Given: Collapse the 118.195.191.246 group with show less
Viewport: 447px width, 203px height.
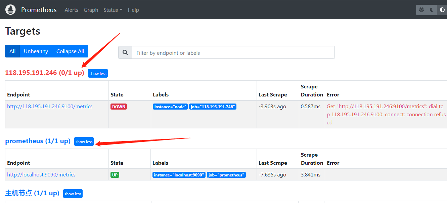Looking at the screenshot, I should pos(98,73).
